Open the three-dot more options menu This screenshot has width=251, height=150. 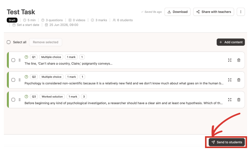click(241, 12)
